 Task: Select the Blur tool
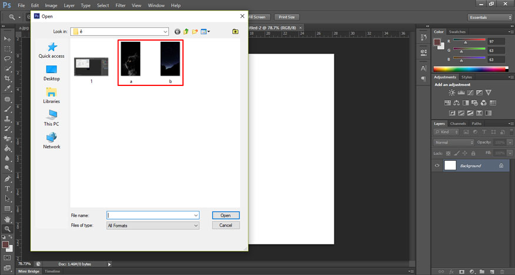[x=7, y=158]
